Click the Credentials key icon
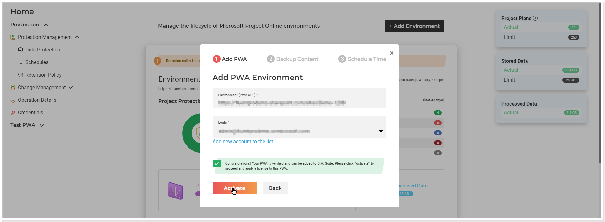Screen dimensions: 605x222 click(x=13, y=113)
